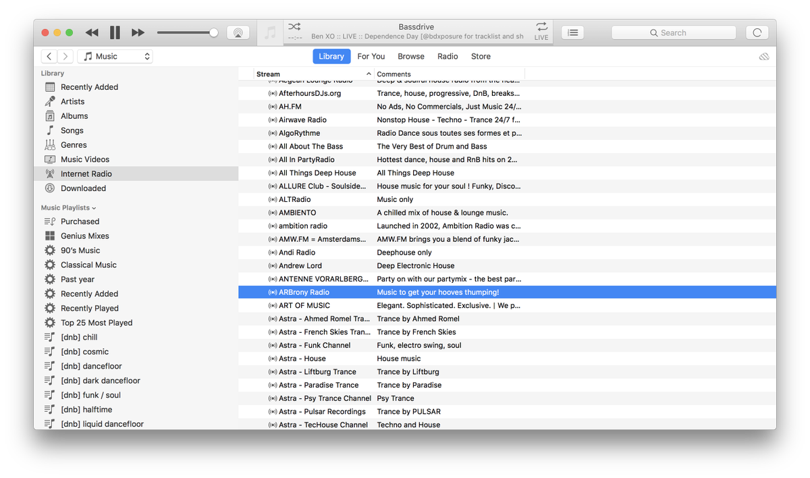Go back with the left chevron

(x=49, y=57)
